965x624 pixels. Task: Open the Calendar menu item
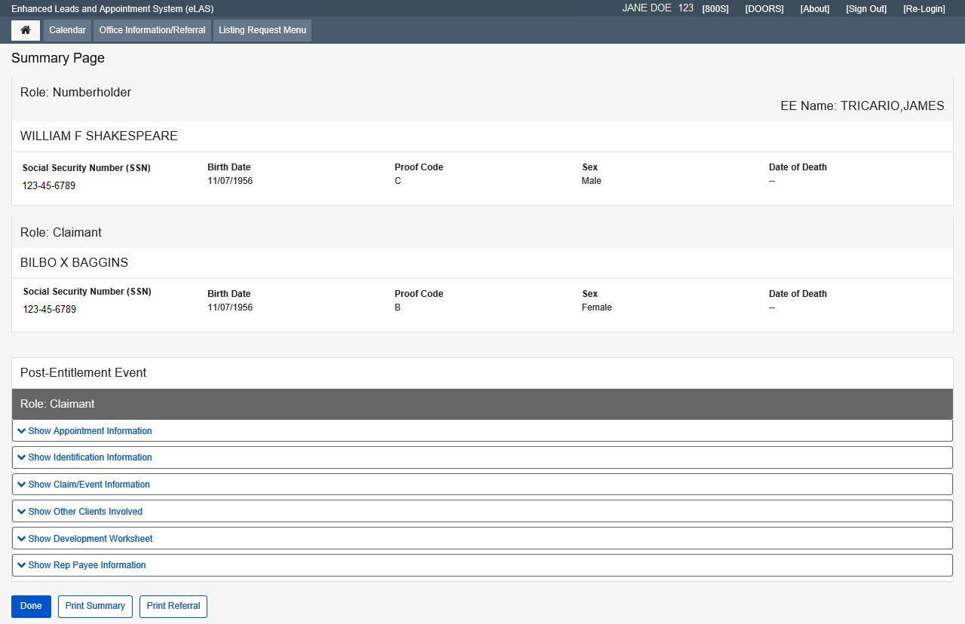[67, 30]
